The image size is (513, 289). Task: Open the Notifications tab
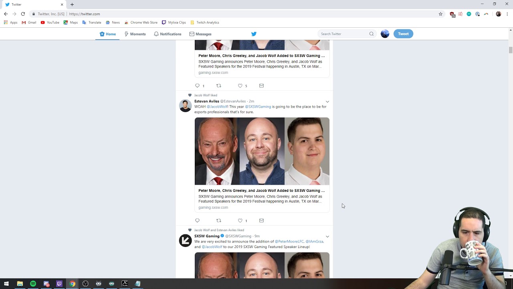click(168, 34)
